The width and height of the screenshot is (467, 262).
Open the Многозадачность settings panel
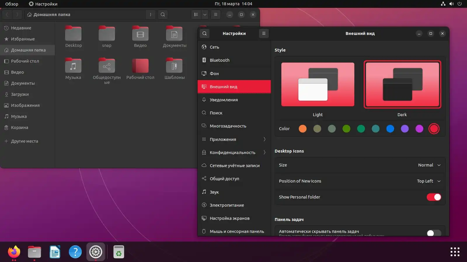pyautogui.click(x=234, y=126)
